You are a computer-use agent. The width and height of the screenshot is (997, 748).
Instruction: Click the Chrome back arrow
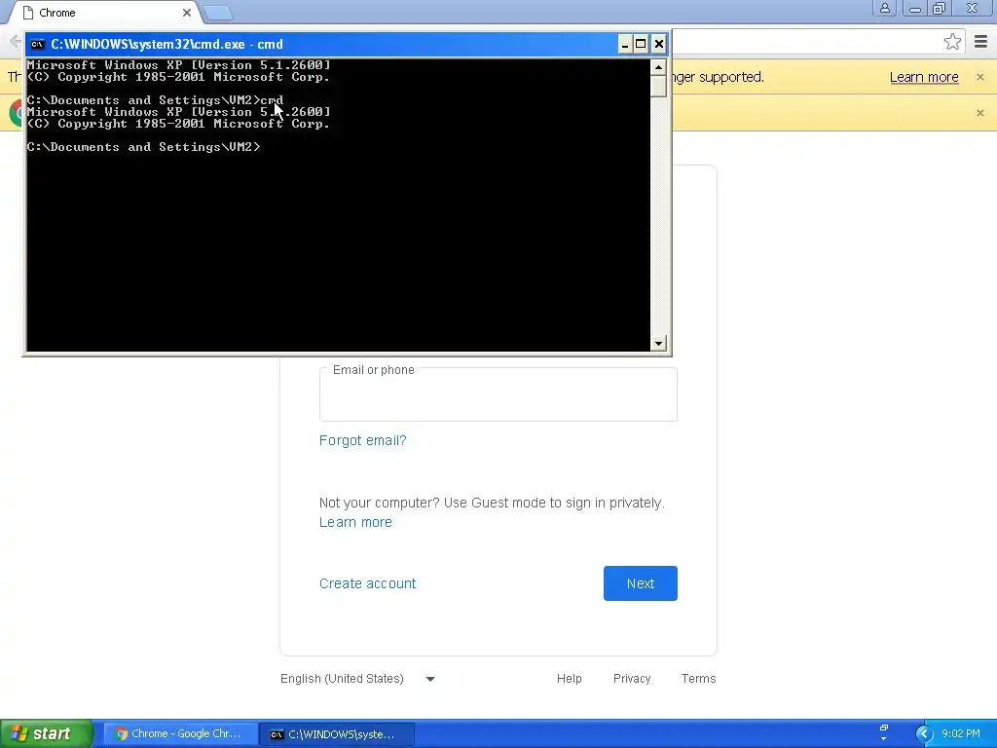click(14, 42)
